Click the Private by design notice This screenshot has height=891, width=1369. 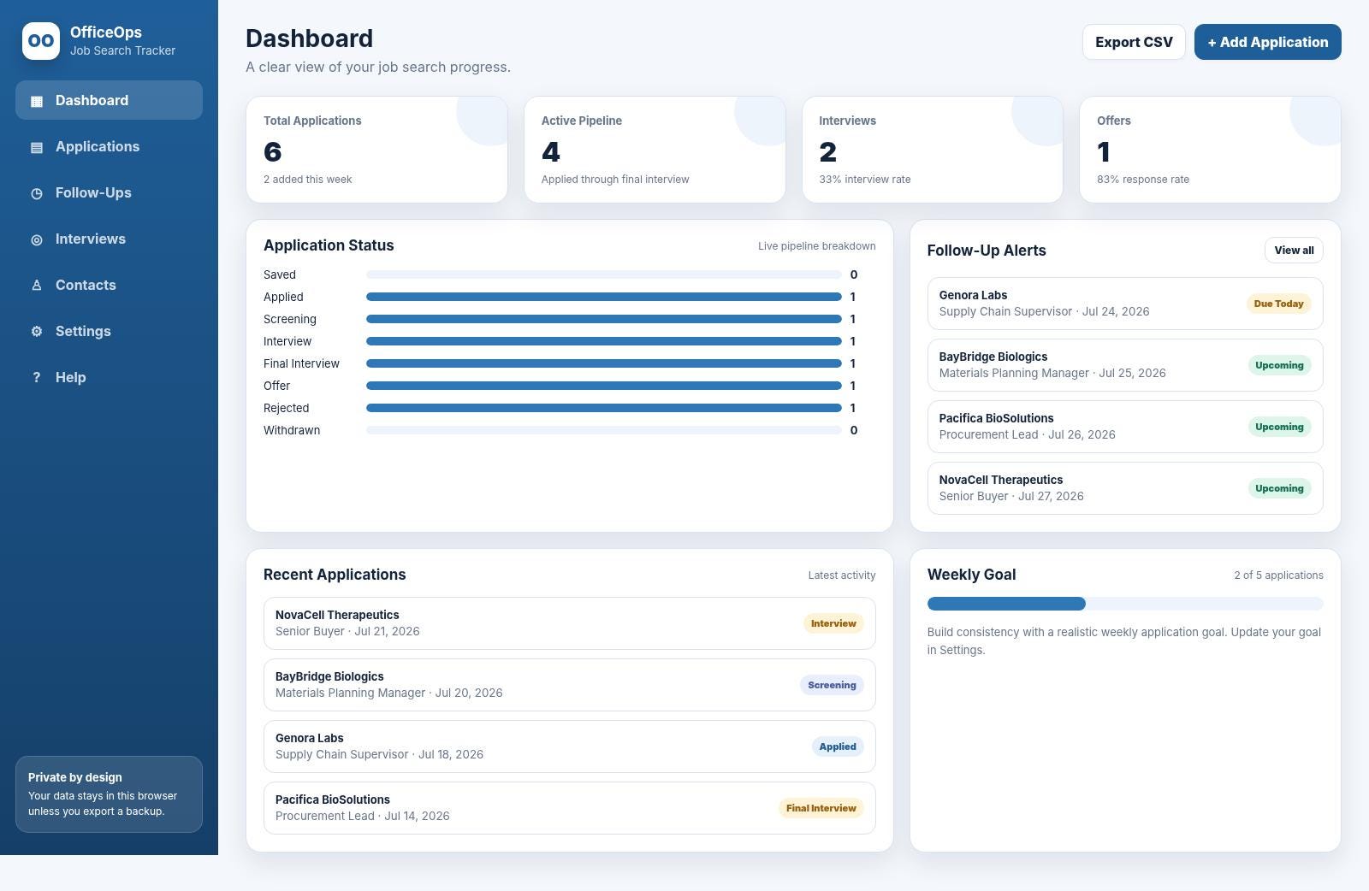tap(109, 794)
